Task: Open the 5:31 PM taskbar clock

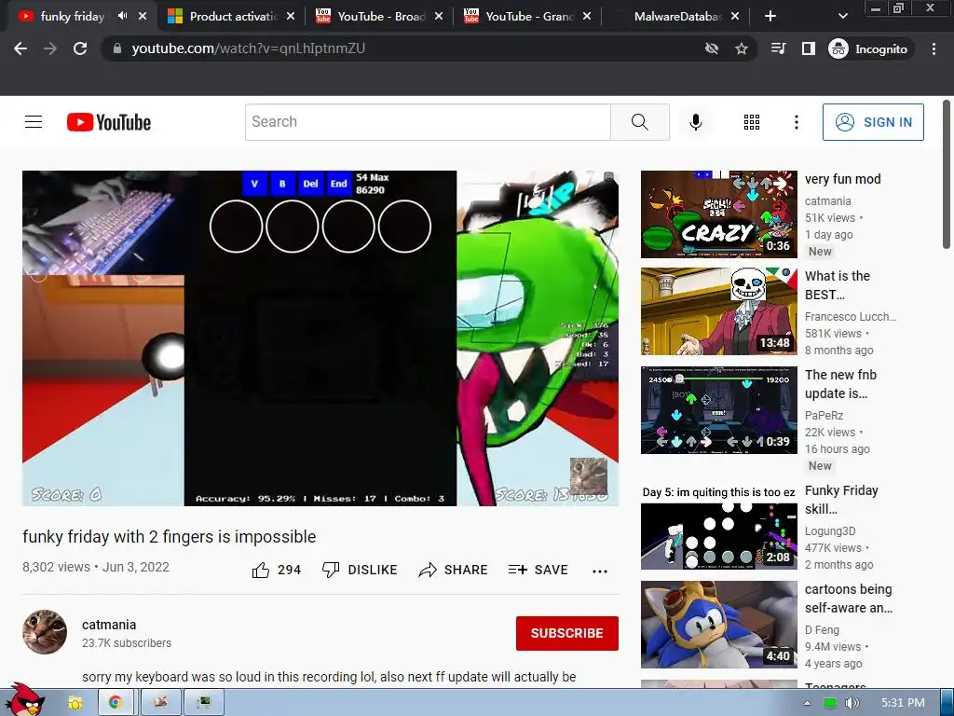Action: point(903,703)
